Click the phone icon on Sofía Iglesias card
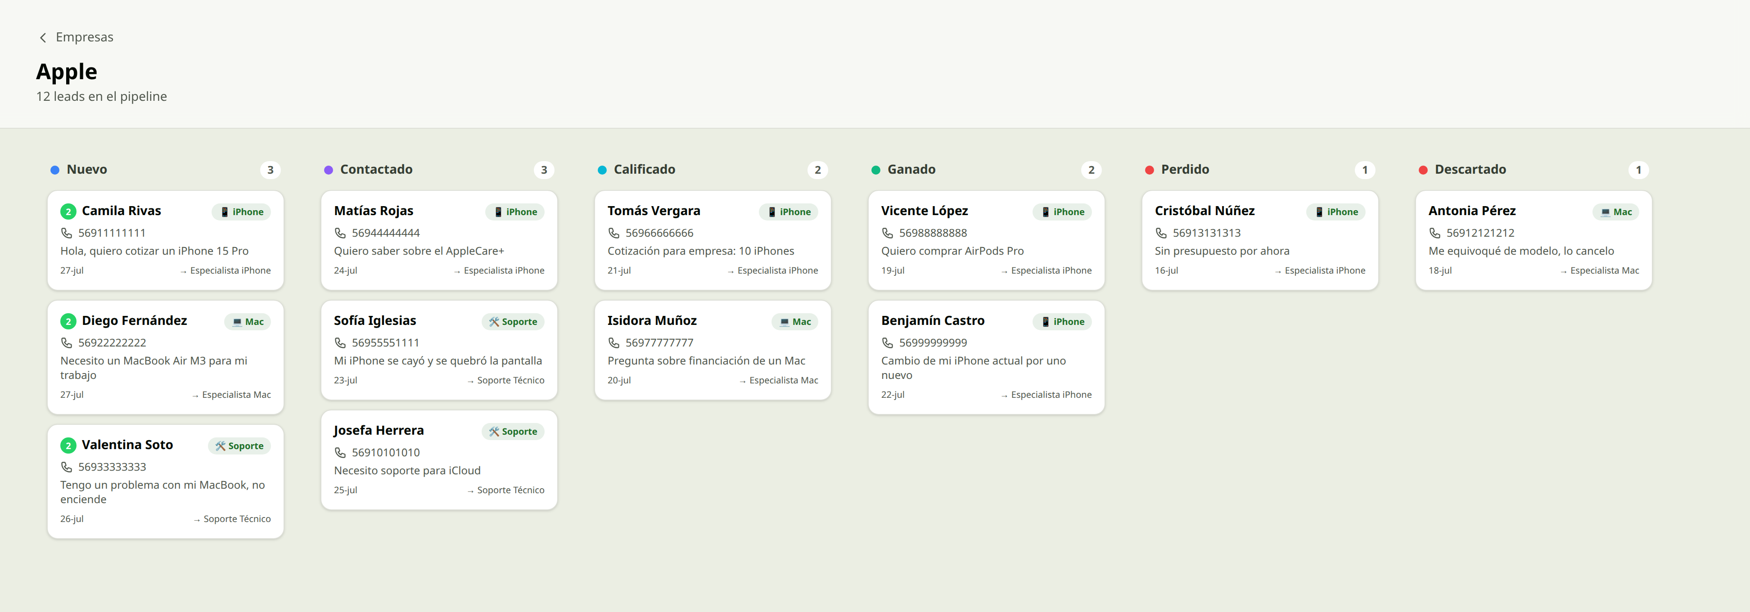The width and height of the screenshot is (1750, 612). pyautogui.click(x=340, y=343)
